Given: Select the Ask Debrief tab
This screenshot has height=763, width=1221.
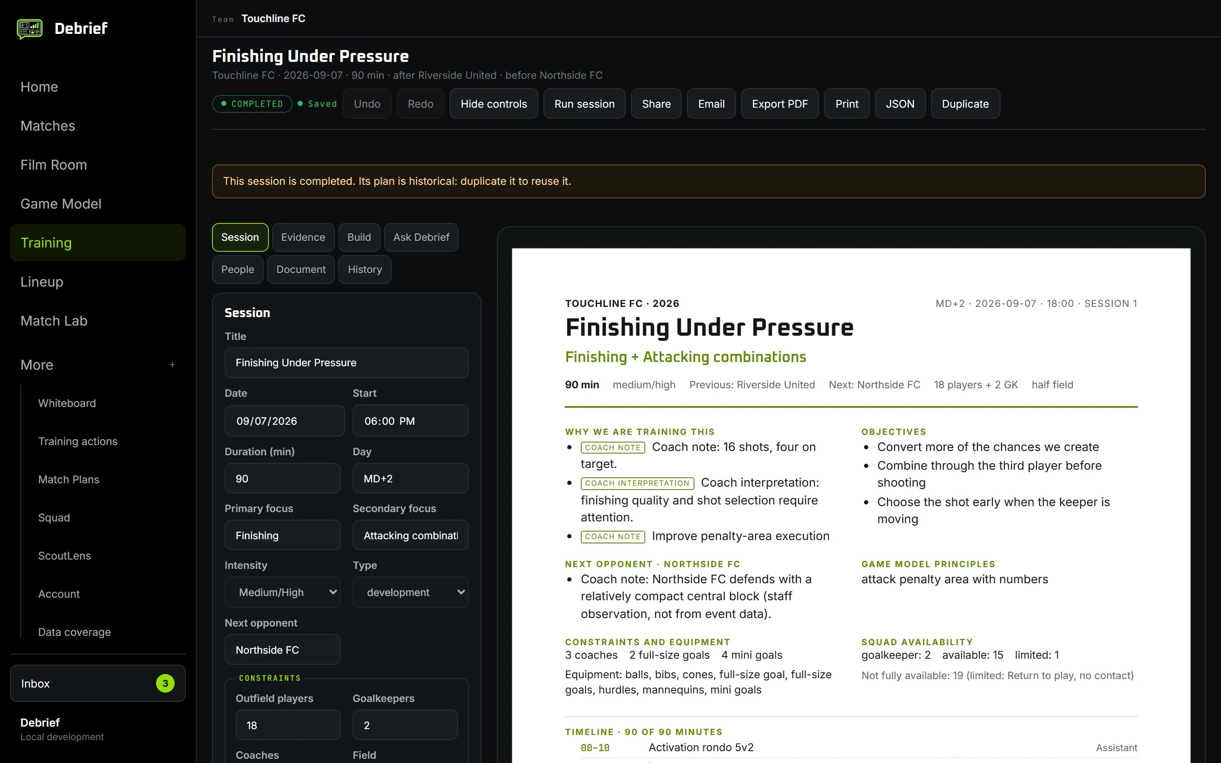Looking at the screenshot, I should 421,237.
